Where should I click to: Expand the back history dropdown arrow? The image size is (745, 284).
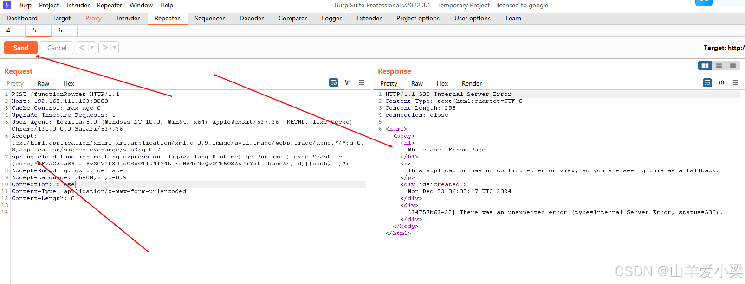(x=92, y=48)
